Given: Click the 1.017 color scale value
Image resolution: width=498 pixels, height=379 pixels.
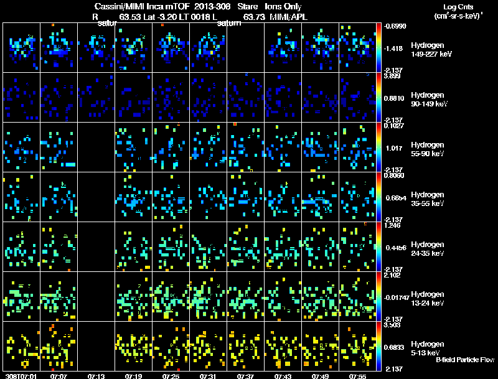Looking at the screenshot, I should click(394, 148).
